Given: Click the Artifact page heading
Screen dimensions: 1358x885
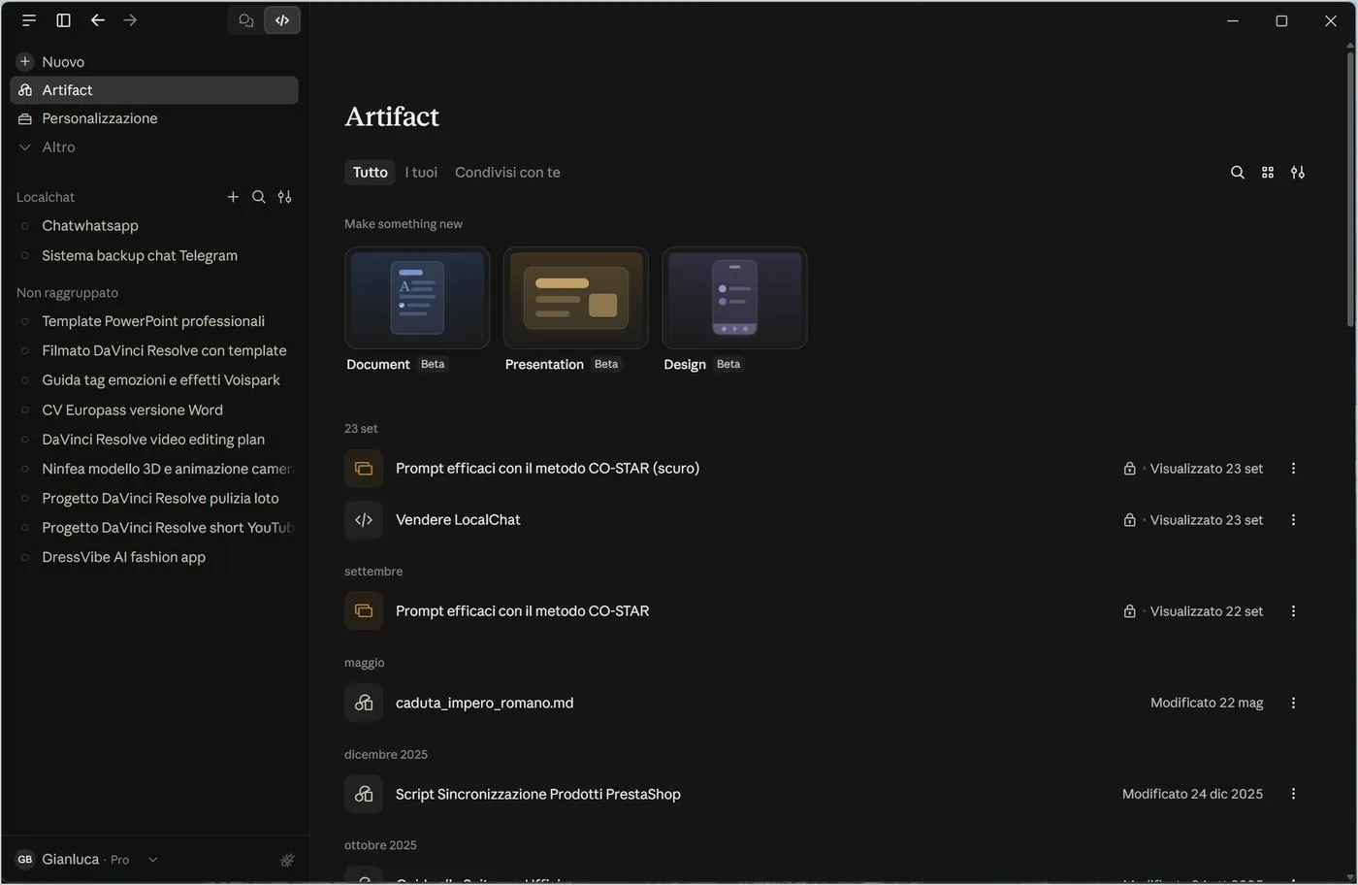Looking at the screenshot, I should [x=392, y=116].
